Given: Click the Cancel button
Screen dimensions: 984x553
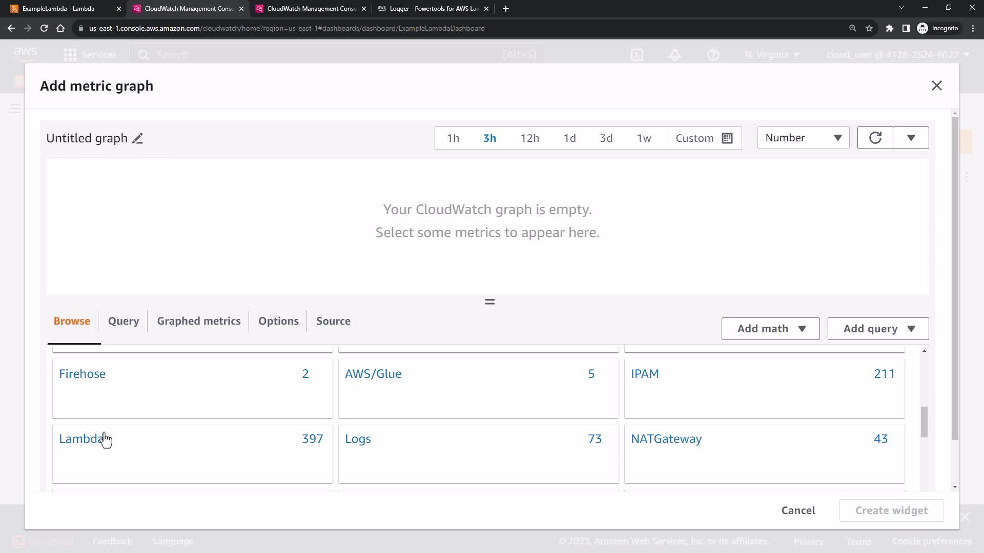Looking at the screenshot, I should tap(798, 511).
